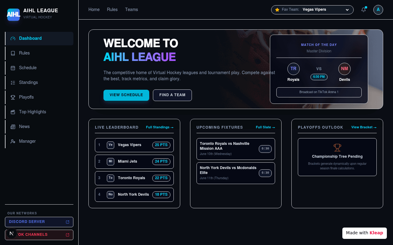This screenshot has height=245, width=393.
Task: Open the notifications bell icon
Action: coord(364,9)
